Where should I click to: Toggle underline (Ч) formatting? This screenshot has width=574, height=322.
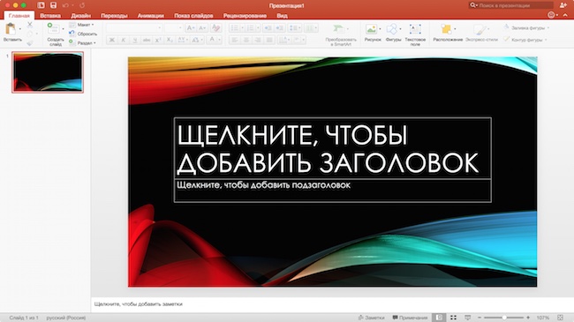pos(135,40)
